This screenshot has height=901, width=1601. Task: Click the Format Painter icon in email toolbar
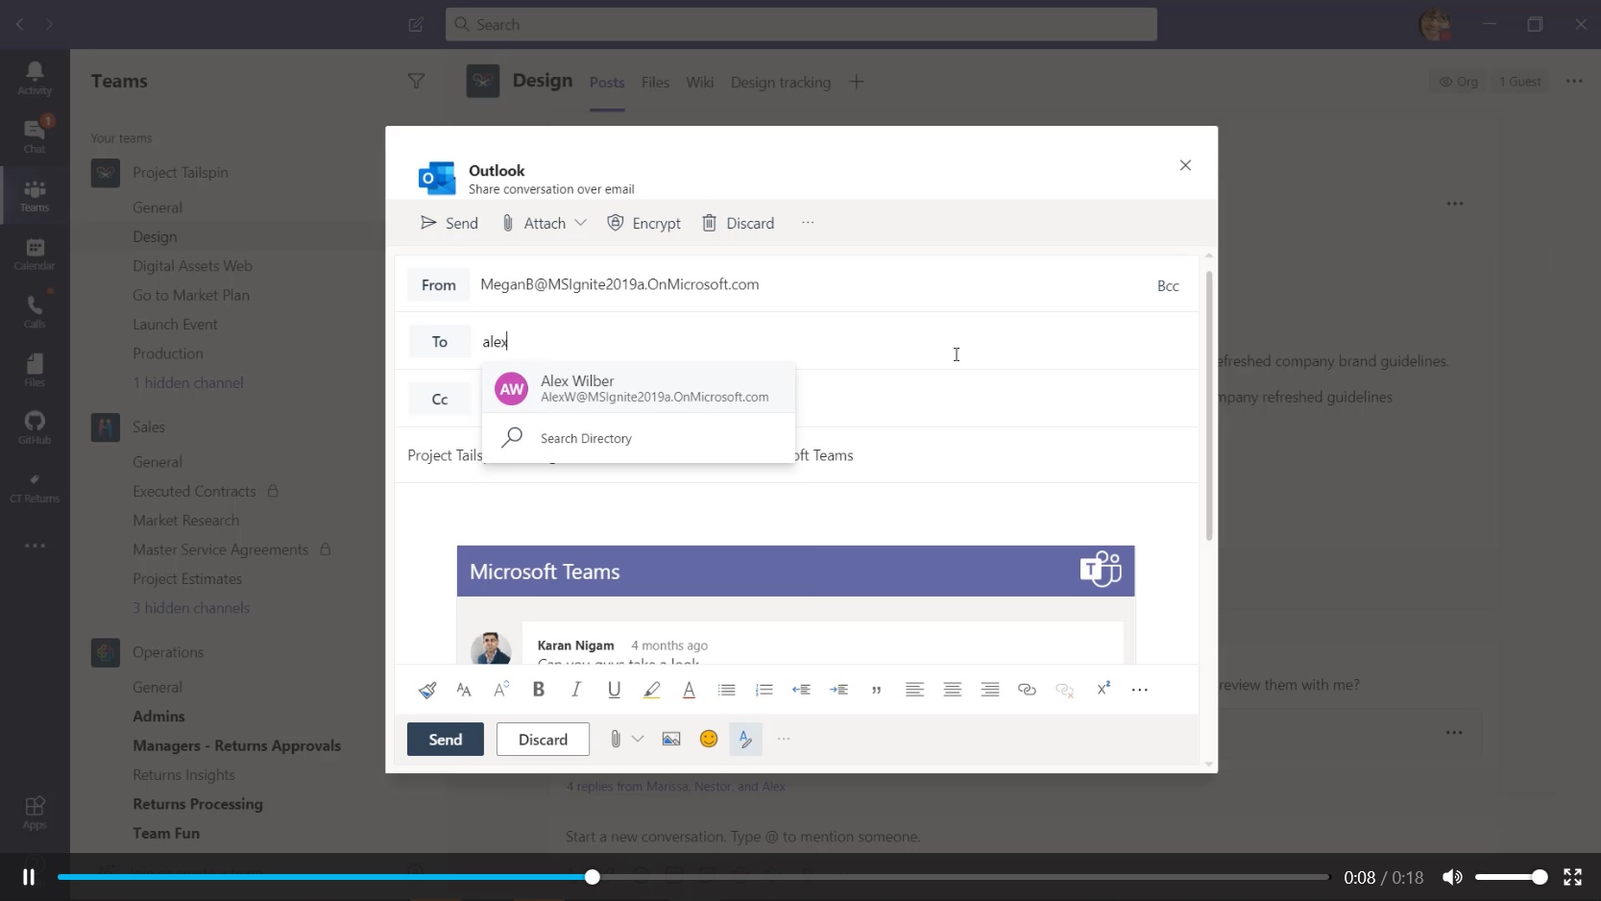(x=427, y=690)
